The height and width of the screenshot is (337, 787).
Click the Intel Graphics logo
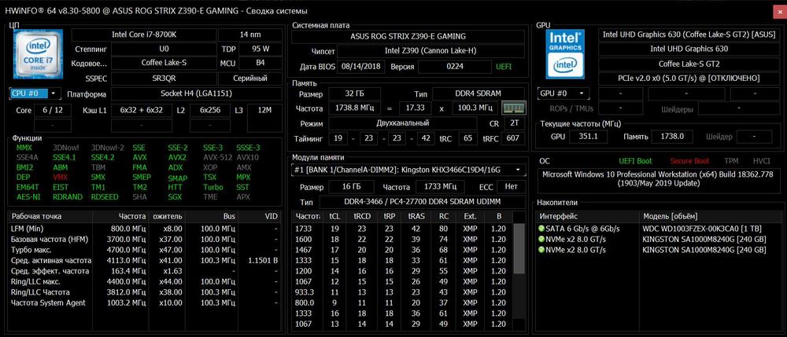pyautogui.click(x=566, y=53)
